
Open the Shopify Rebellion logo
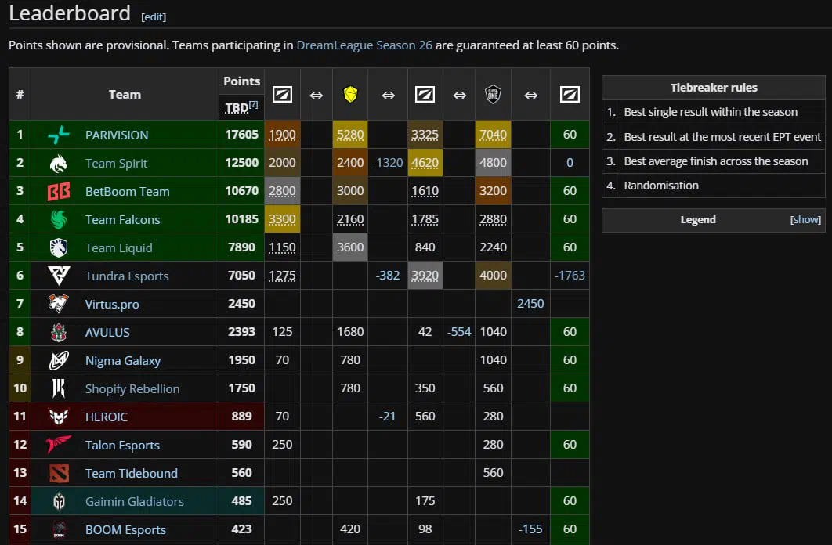(x=59, y=388)
